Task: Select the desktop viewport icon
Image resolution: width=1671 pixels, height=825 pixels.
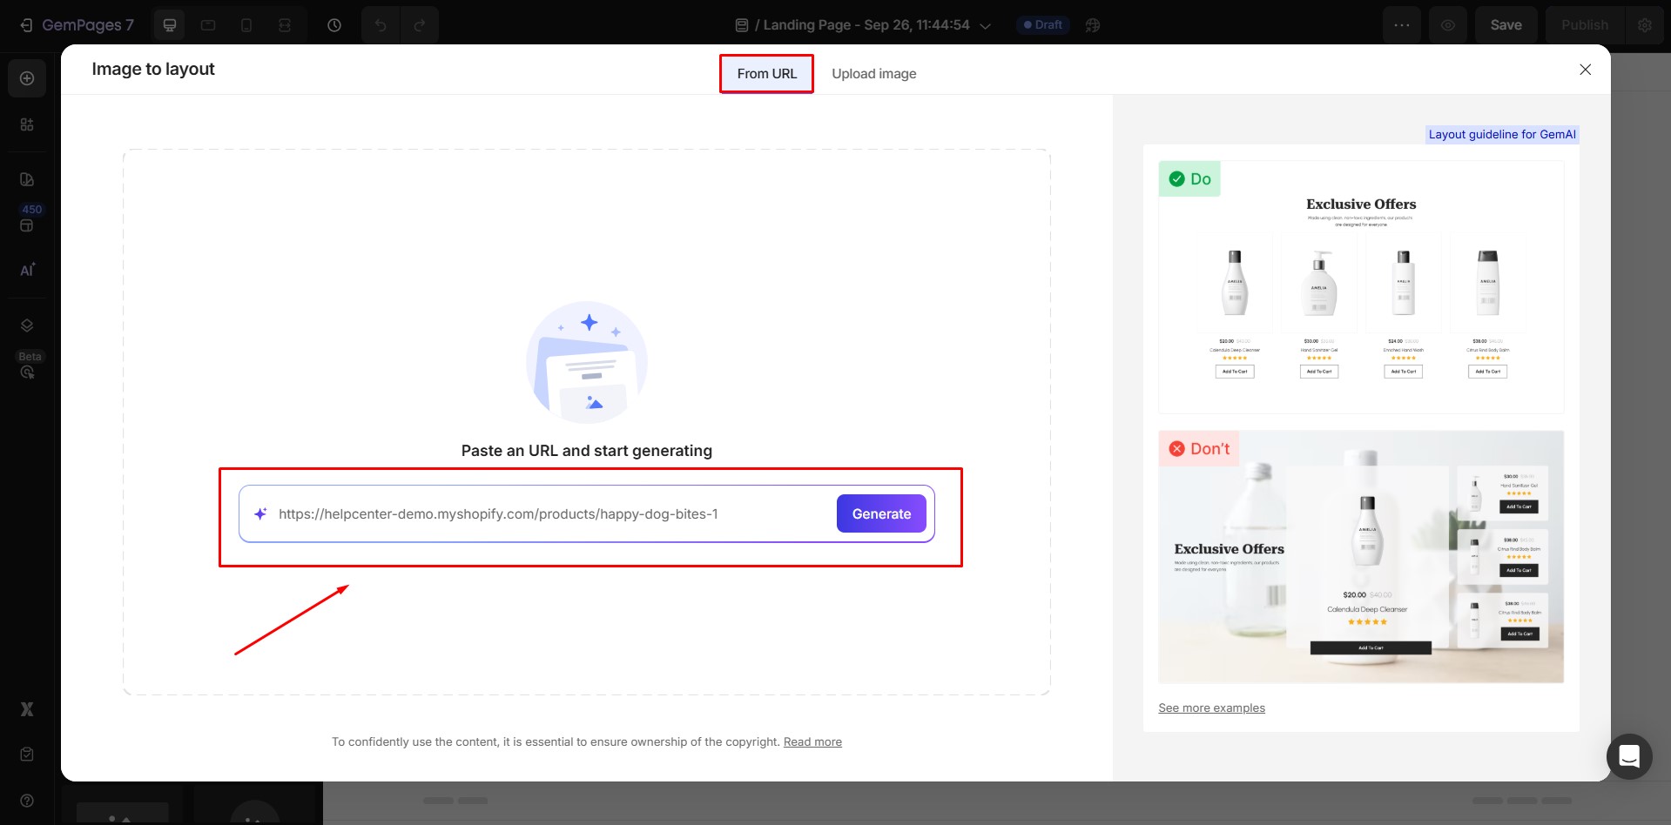Action: tap(170, 25)
